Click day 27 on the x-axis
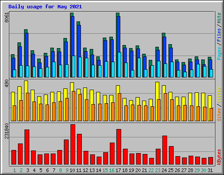 tap(184, 170)
